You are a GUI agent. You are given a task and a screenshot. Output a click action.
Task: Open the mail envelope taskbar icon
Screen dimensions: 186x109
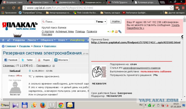click(x=70, y=105)
